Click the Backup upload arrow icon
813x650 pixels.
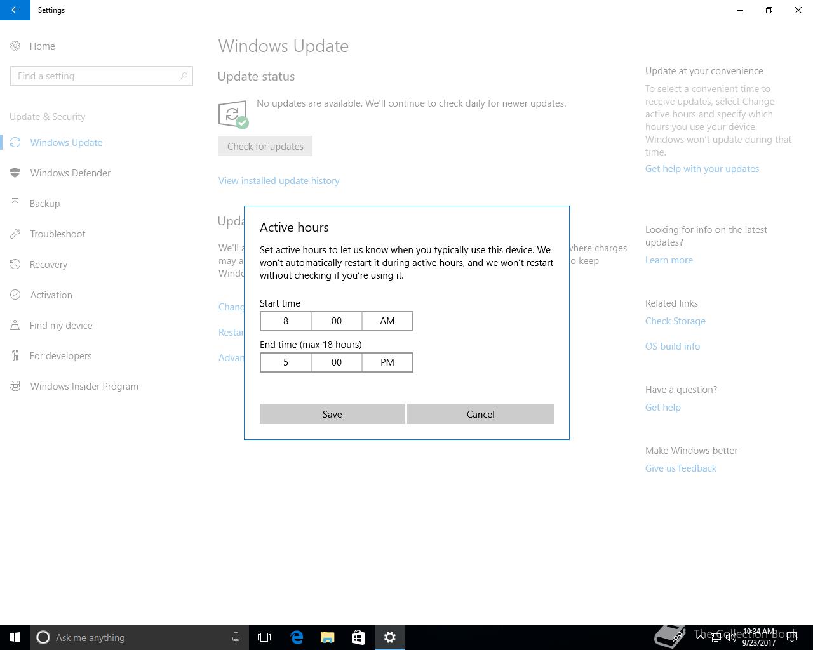(15, 203)
